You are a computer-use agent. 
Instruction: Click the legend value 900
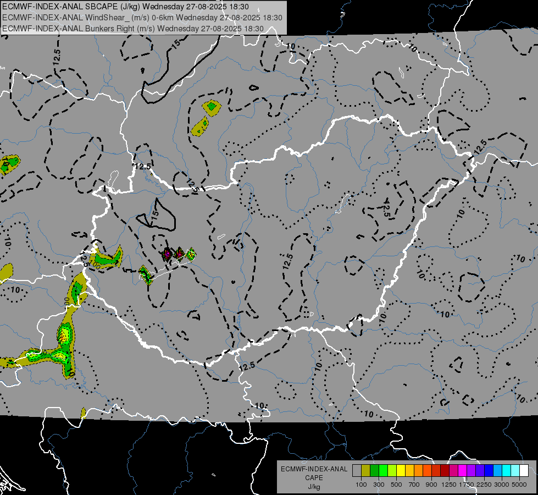coord(431,485)
